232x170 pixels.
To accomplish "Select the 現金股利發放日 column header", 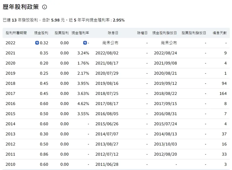I will coord(165,33).
